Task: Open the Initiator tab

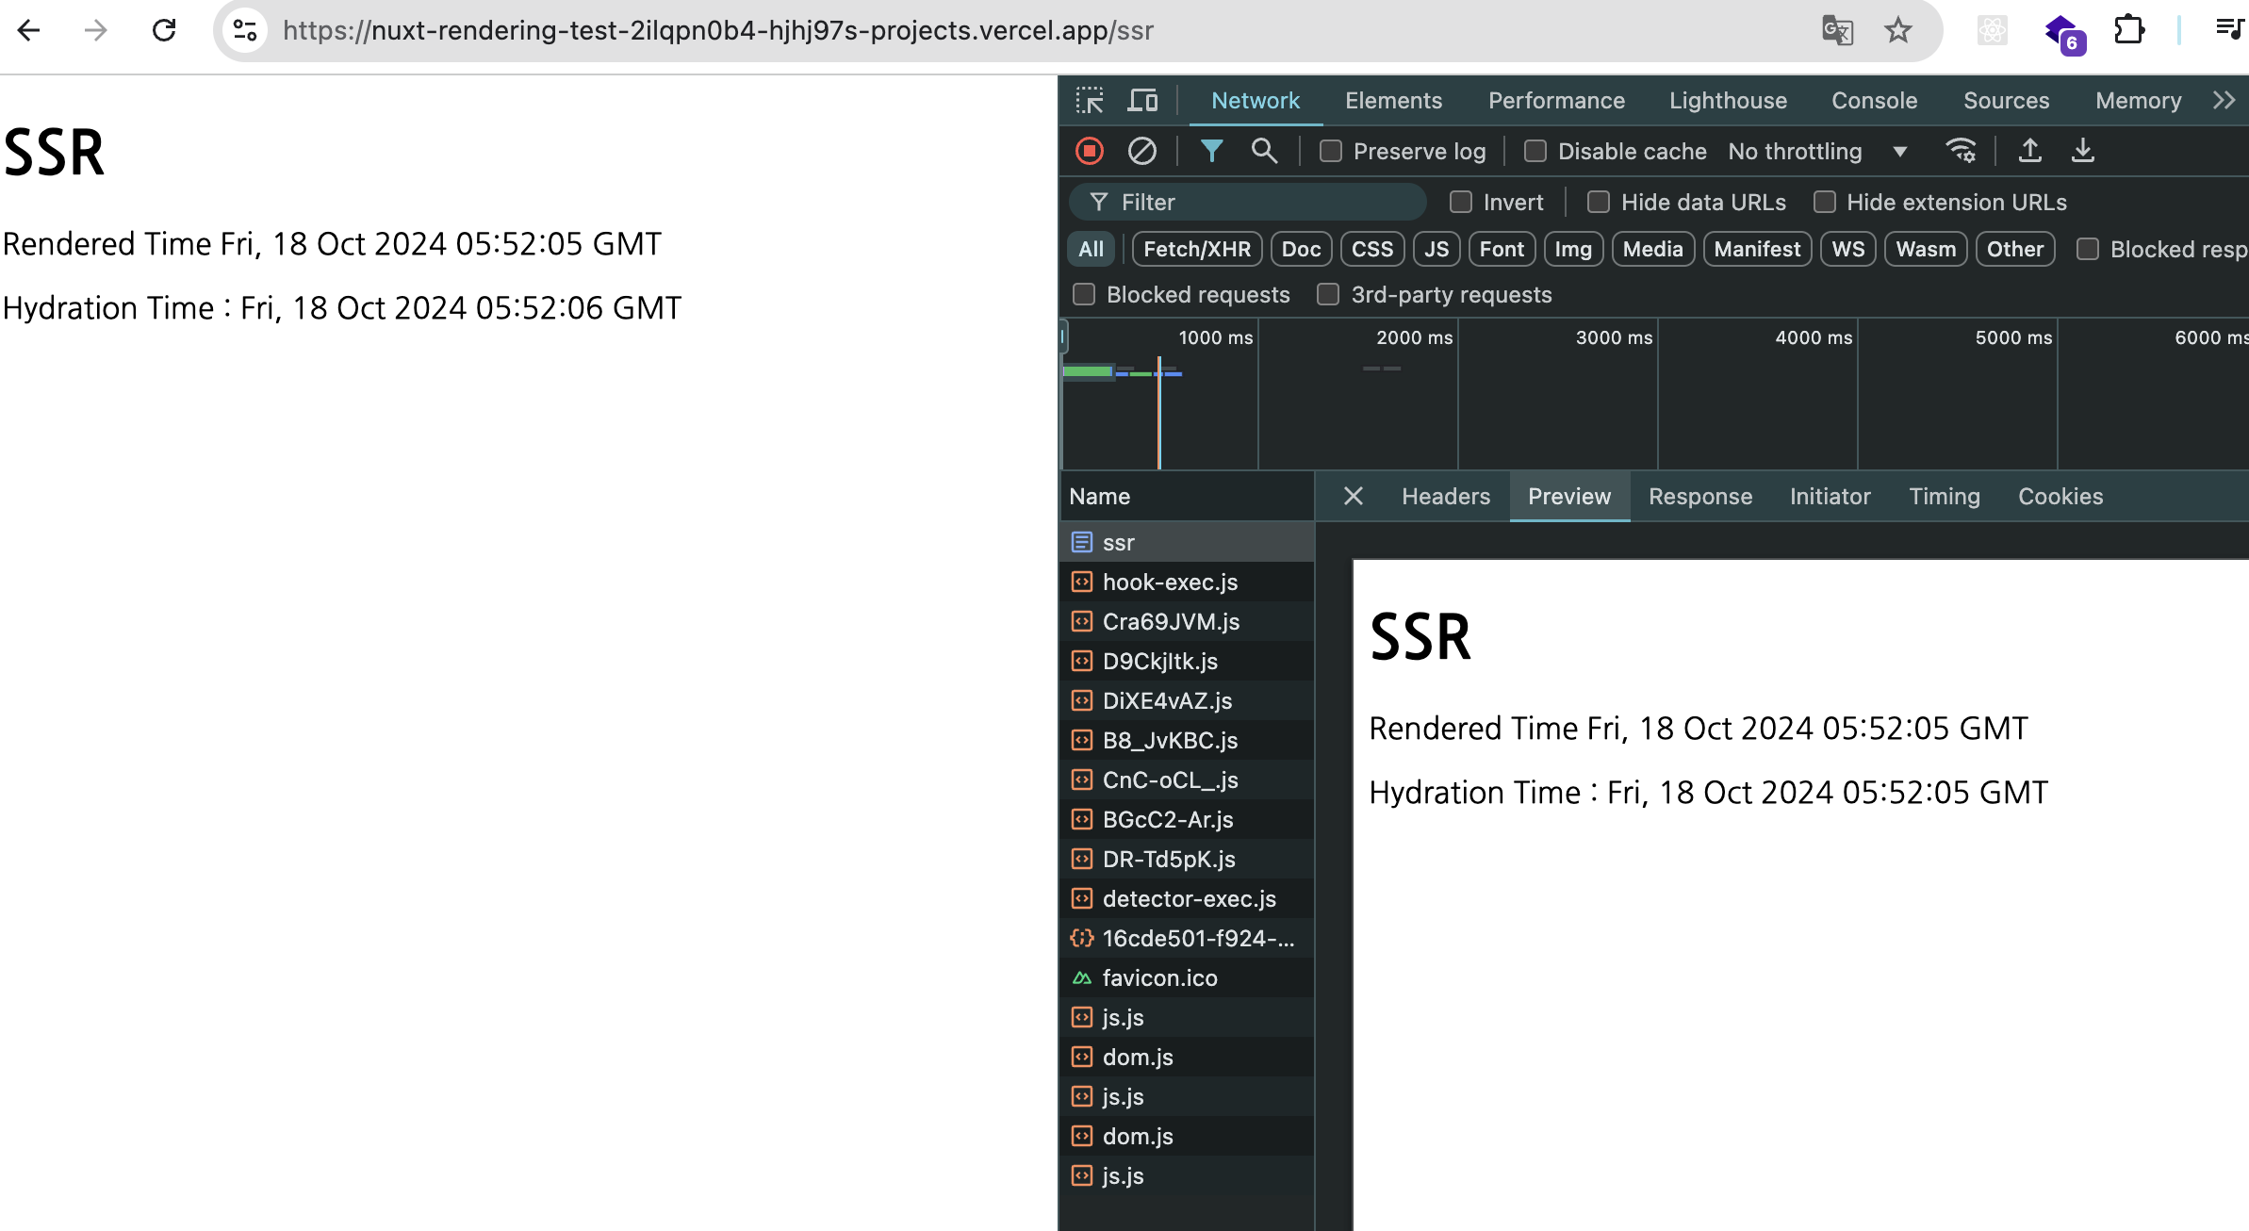Action: pos(1830,496)
